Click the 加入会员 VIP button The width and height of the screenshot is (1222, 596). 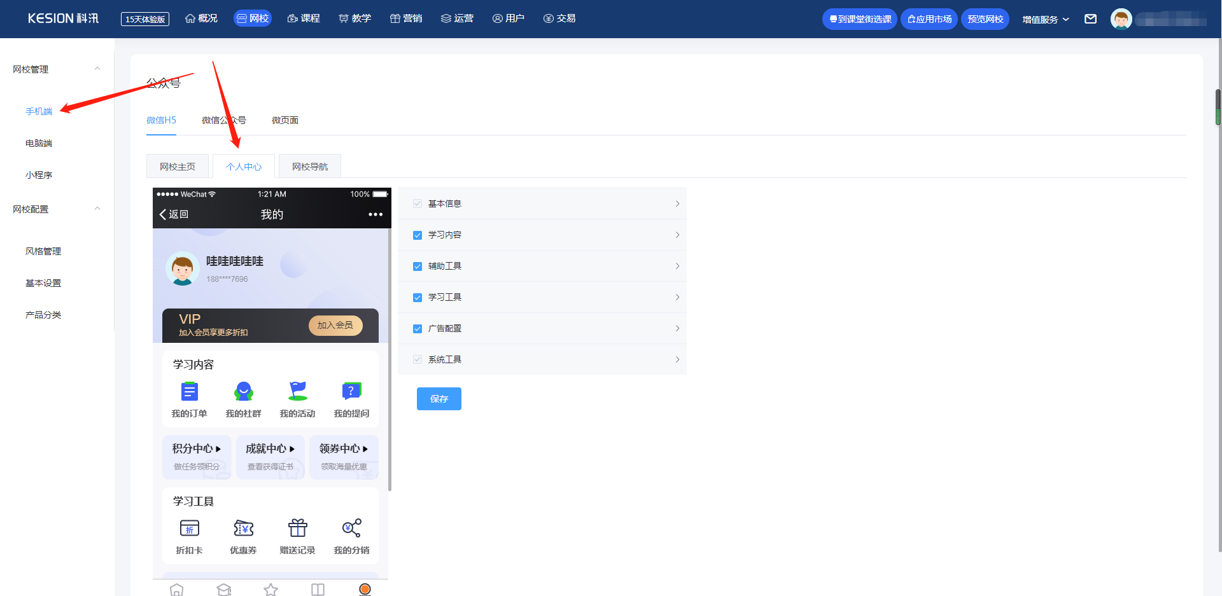pos(335,325)
